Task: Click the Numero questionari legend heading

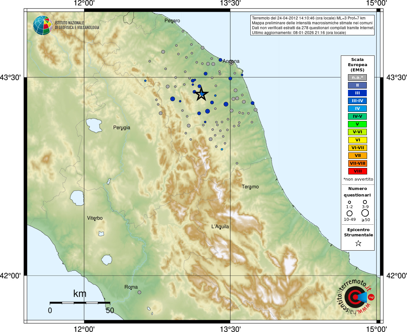Action: click(357, 192)
